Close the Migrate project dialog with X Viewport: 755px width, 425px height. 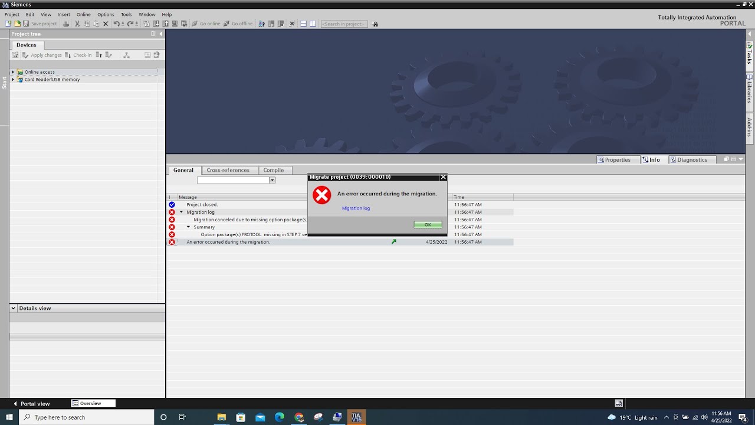pyautogui.click(x=444, y=177)
